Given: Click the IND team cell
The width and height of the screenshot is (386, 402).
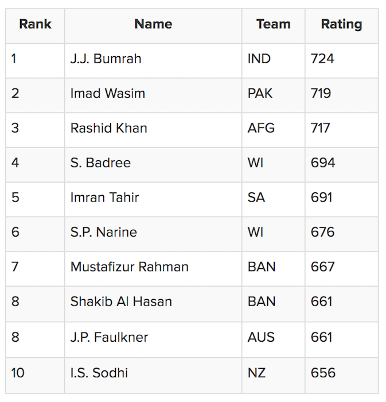Looking at the screenshot, I should coord(259,59).
